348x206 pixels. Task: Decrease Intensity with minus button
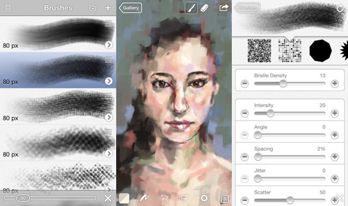click(245, 113)
